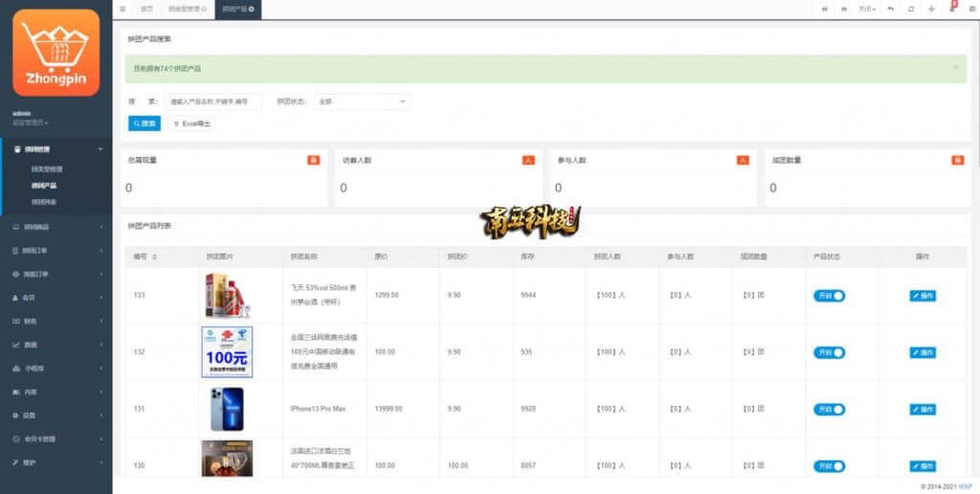Click the tab scroll-right double arrow icon
The image size is (980, 494).
point(844,9)
